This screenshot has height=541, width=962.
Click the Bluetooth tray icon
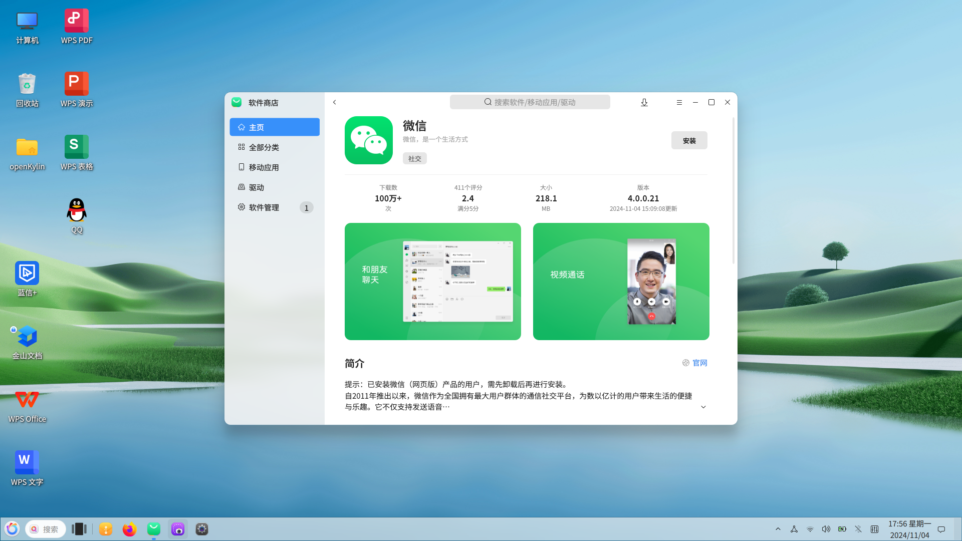858,529
